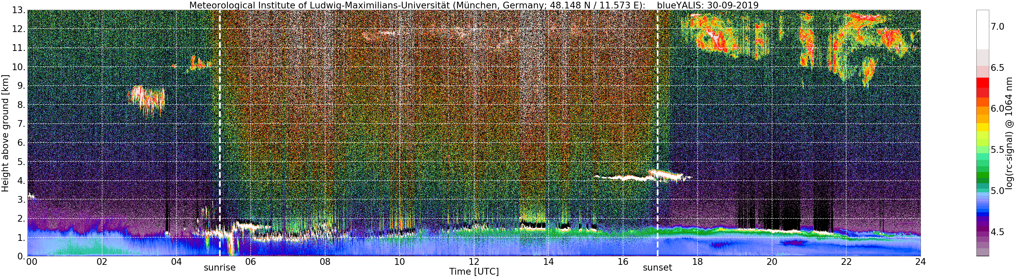Click the colorbar tick label '5.0'
Image resolution: width=1016 pixels, height=278 pixels.
pyautogui.click(x=997, y=191)
